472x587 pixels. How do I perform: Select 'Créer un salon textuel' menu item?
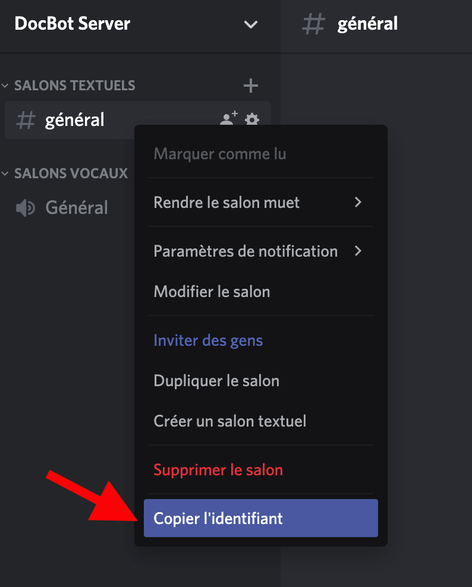pos(230,421)
